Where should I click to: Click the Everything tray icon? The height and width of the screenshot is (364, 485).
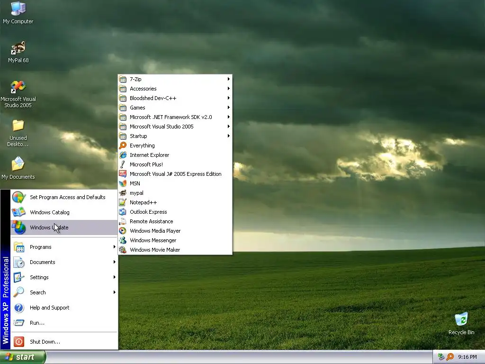point(450,357)
